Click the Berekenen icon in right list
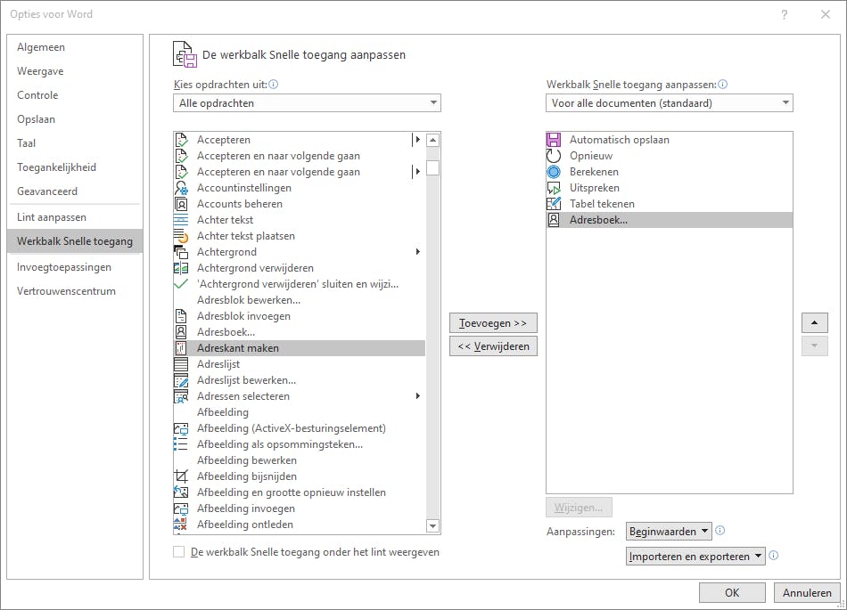 (x=554, y=172)
